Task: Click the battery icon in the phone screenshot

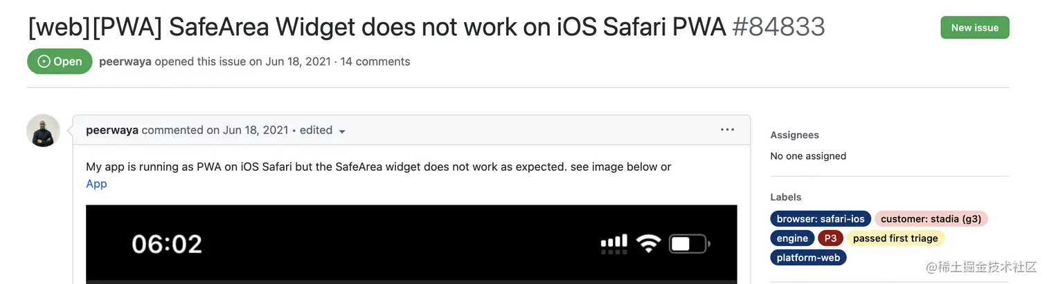Action: [x=689, y=244]
